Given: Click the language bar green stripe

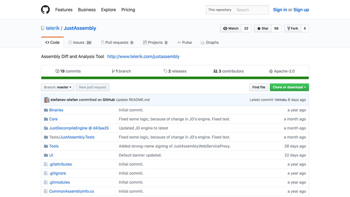Looking at the screenshot, I should [x=175, y=78].
